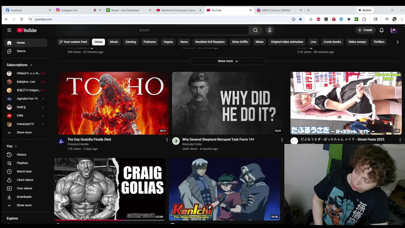Open the Craig Golias video thumbnail
The width and height of the screenshot is (405, 228).
pyautogui.click(x=109, y=189)
